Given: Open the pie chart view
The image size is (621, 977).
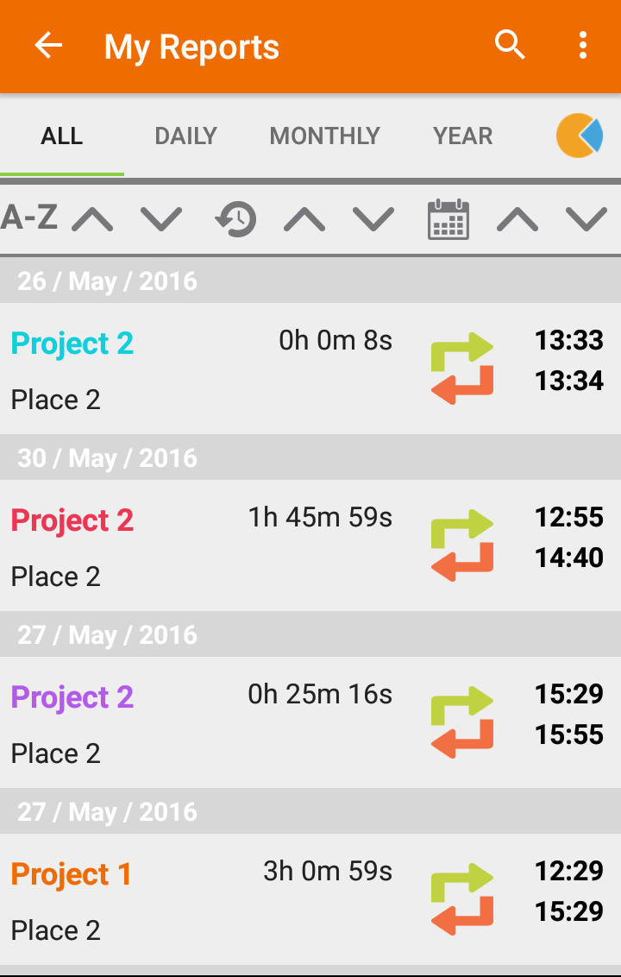Looking at the screenshot, I should [x=579, y=136].
